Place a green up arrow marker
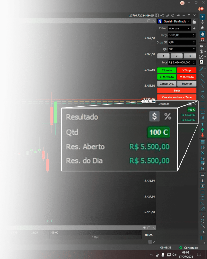The width and height of the screenshot is (207, 259). click(202, 130)
